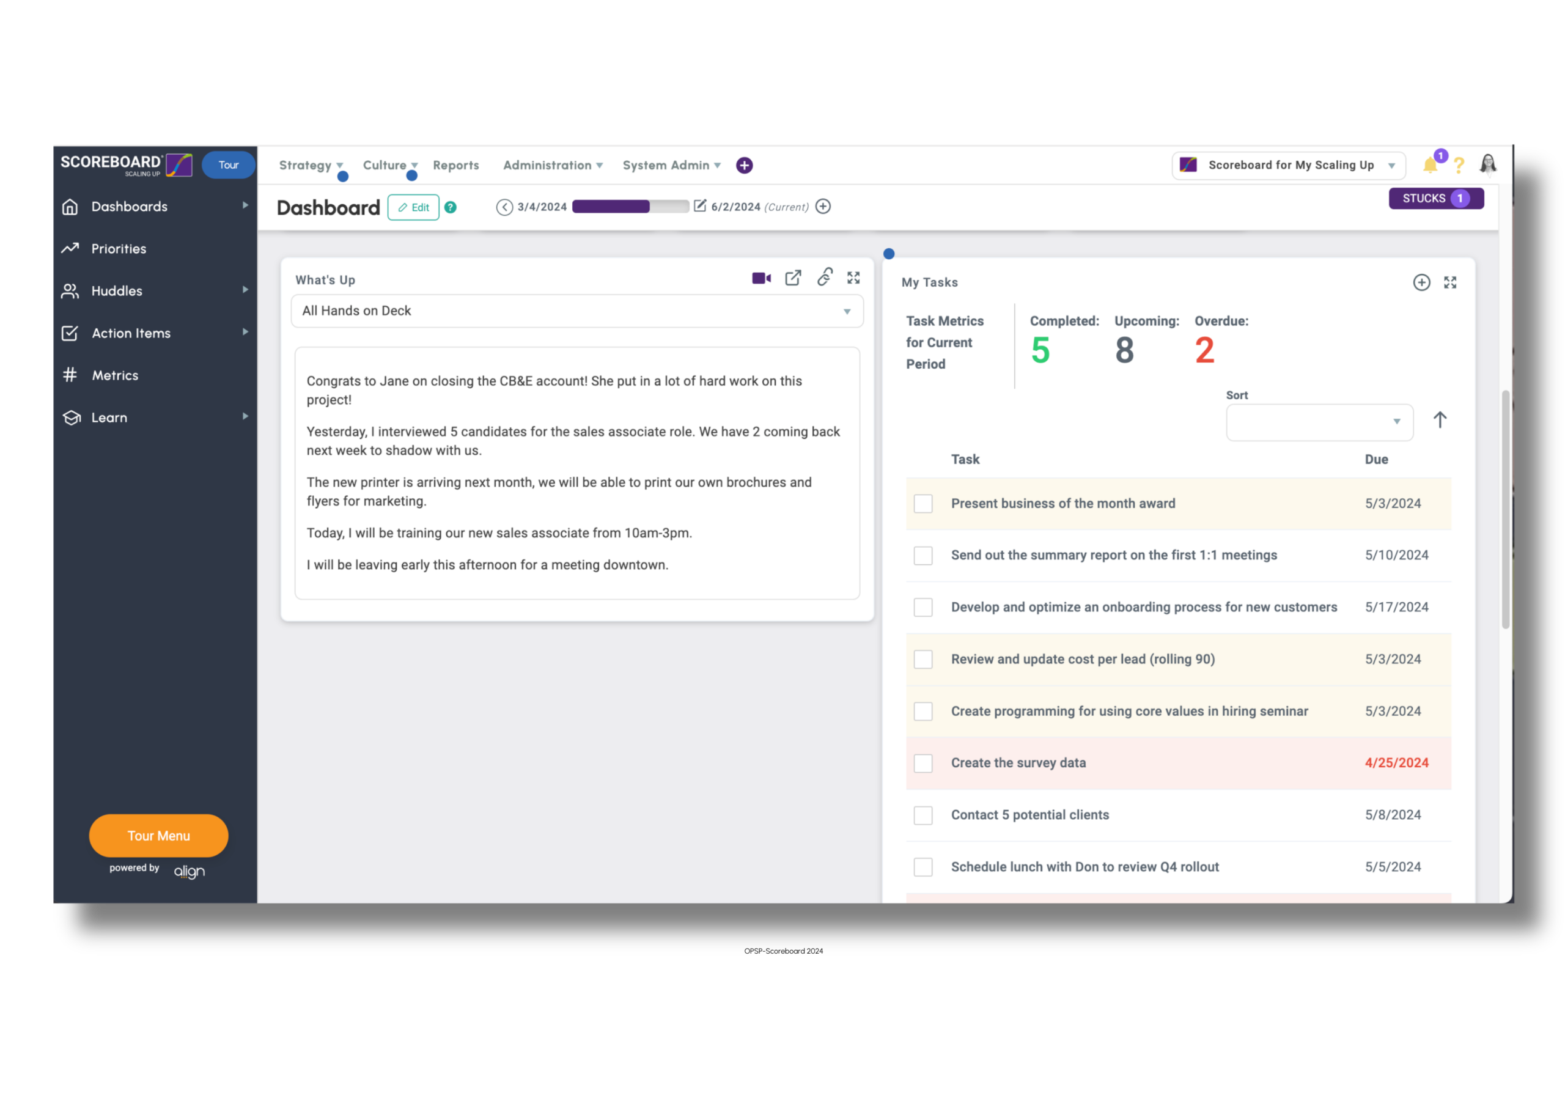Image resolution: width=1565 pixels, height=1101 pixels.
Task: Open the Strategy dropdown menu
Action: (311, 166)
